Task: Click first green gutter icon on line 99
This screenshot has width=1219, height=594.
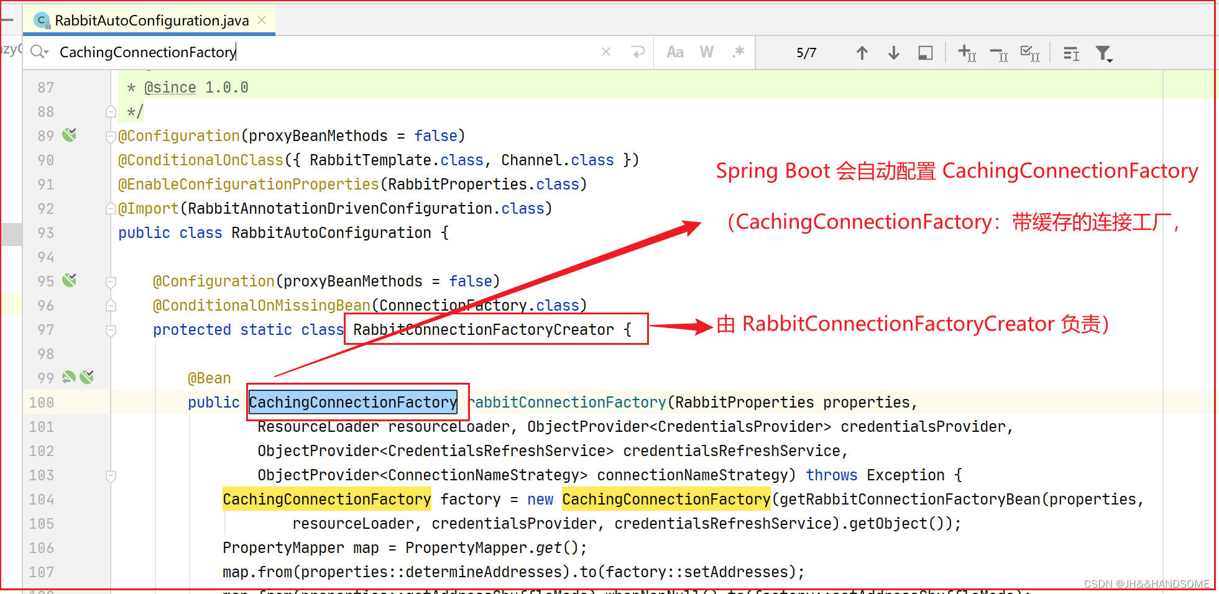Action: (x=68, y=377)
